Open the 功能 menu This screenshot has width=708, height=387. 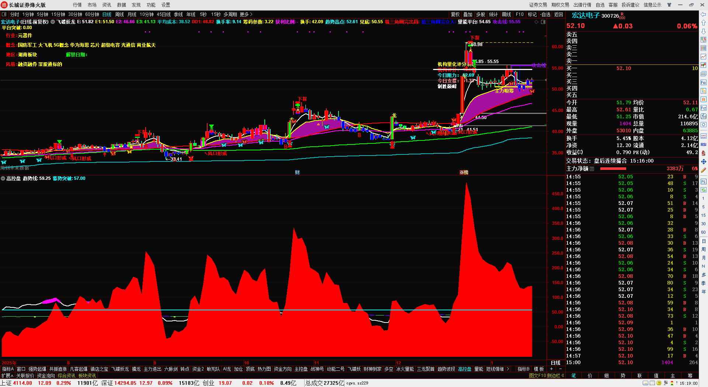click(x=151, y=5)
